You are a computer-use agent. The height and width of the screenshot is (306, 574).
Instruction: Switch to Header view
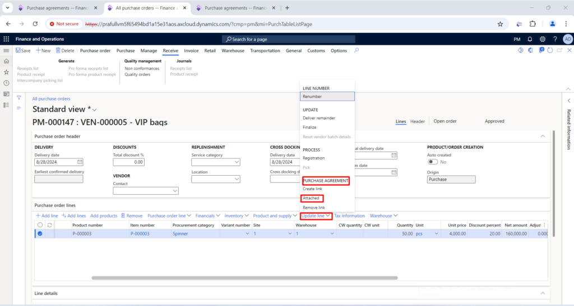tap(417, 121)
